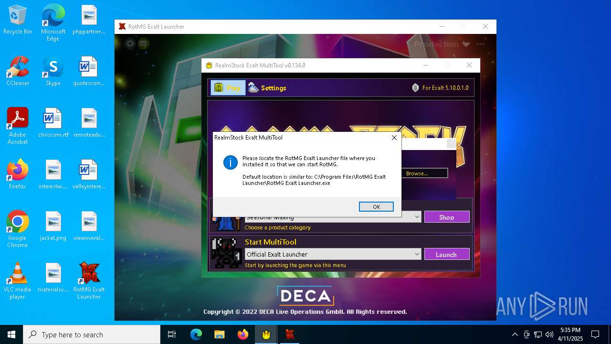Switch to the Settings tab

click(x=267, y=88)
